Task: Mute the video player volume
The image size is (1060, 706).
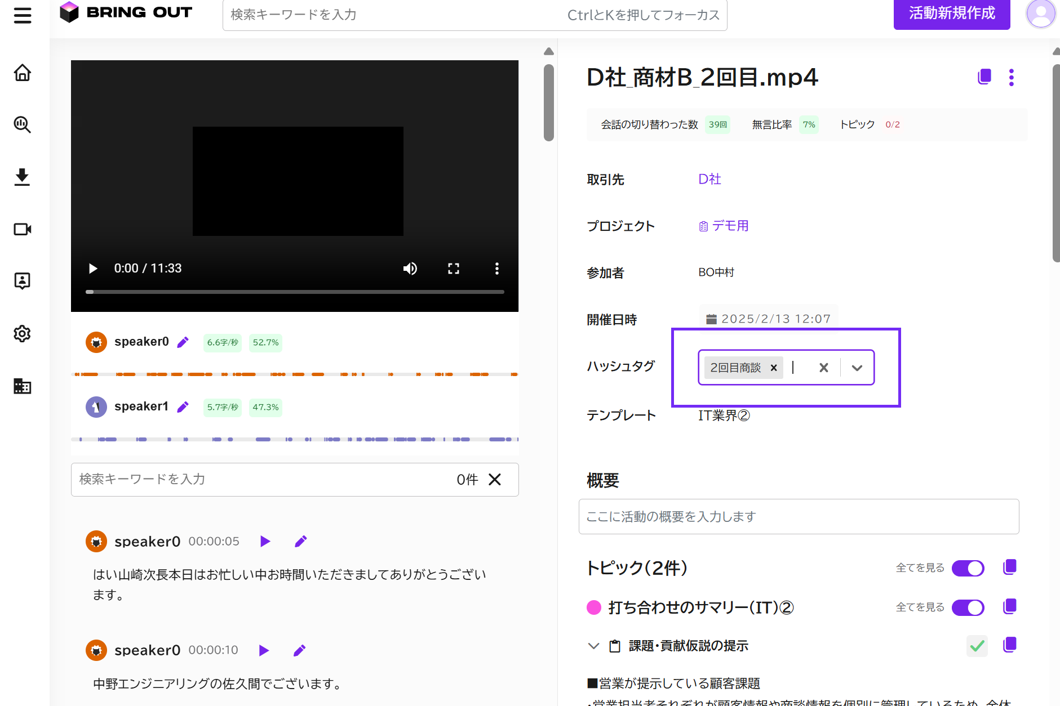Action: 410,269
